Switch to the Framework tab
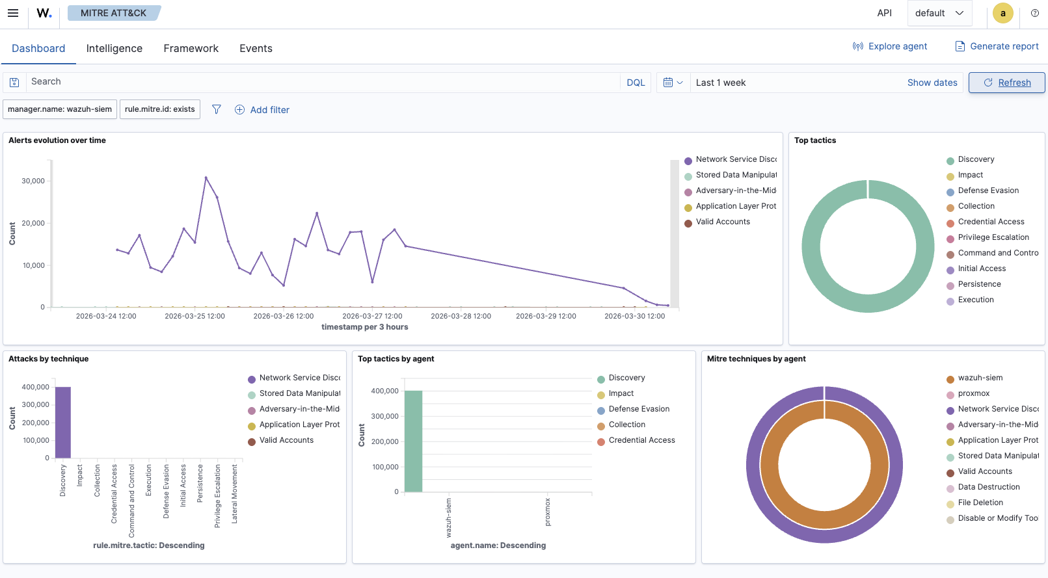This screenshot has height=578, width=1048. click(x=191, y=48)
